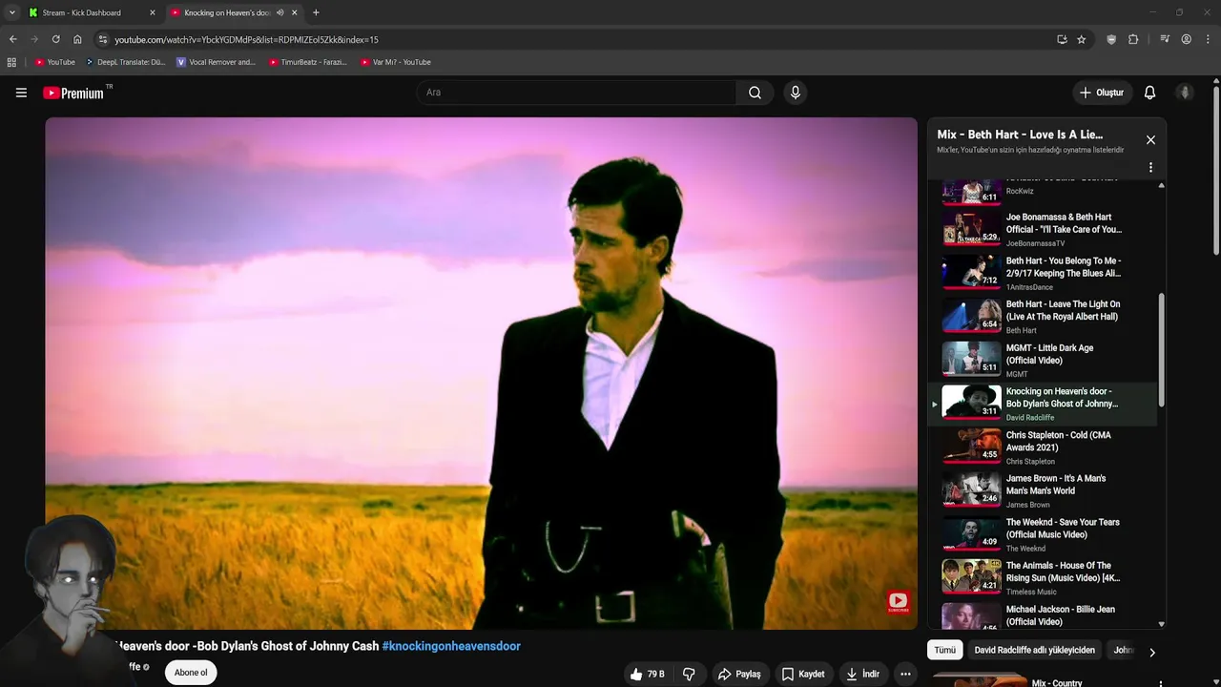Viewport: 1221px width, 687px height.
Task: Close the Mix playlist panel
Action: click(1150, 140)
